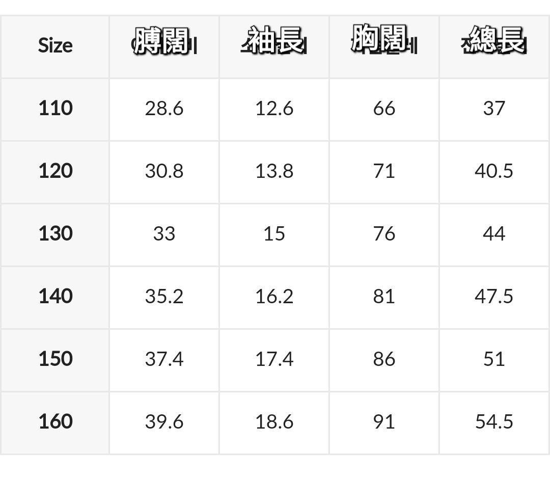This screenshot has width=550, height=477.
Task: Click the size 130 row label
Action: pyautogui.click(x=56, y=233)
